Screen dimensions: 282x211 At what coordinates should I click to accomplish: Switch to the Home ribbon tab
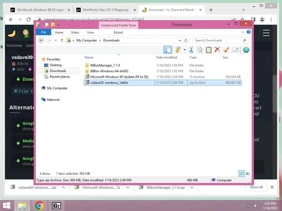click(59, 32)
